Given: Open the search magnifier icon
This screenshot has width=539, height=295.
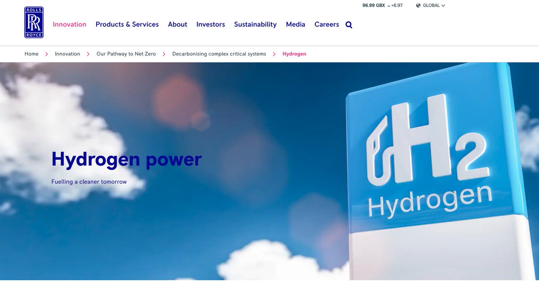Looking at the screenshot, I should click(349, 25).
